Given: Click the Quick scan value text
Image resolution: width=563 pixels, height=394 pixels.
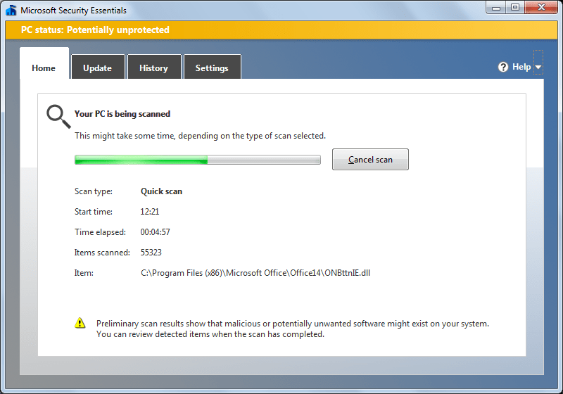Looking at the screenshot, I should [161, 191].
